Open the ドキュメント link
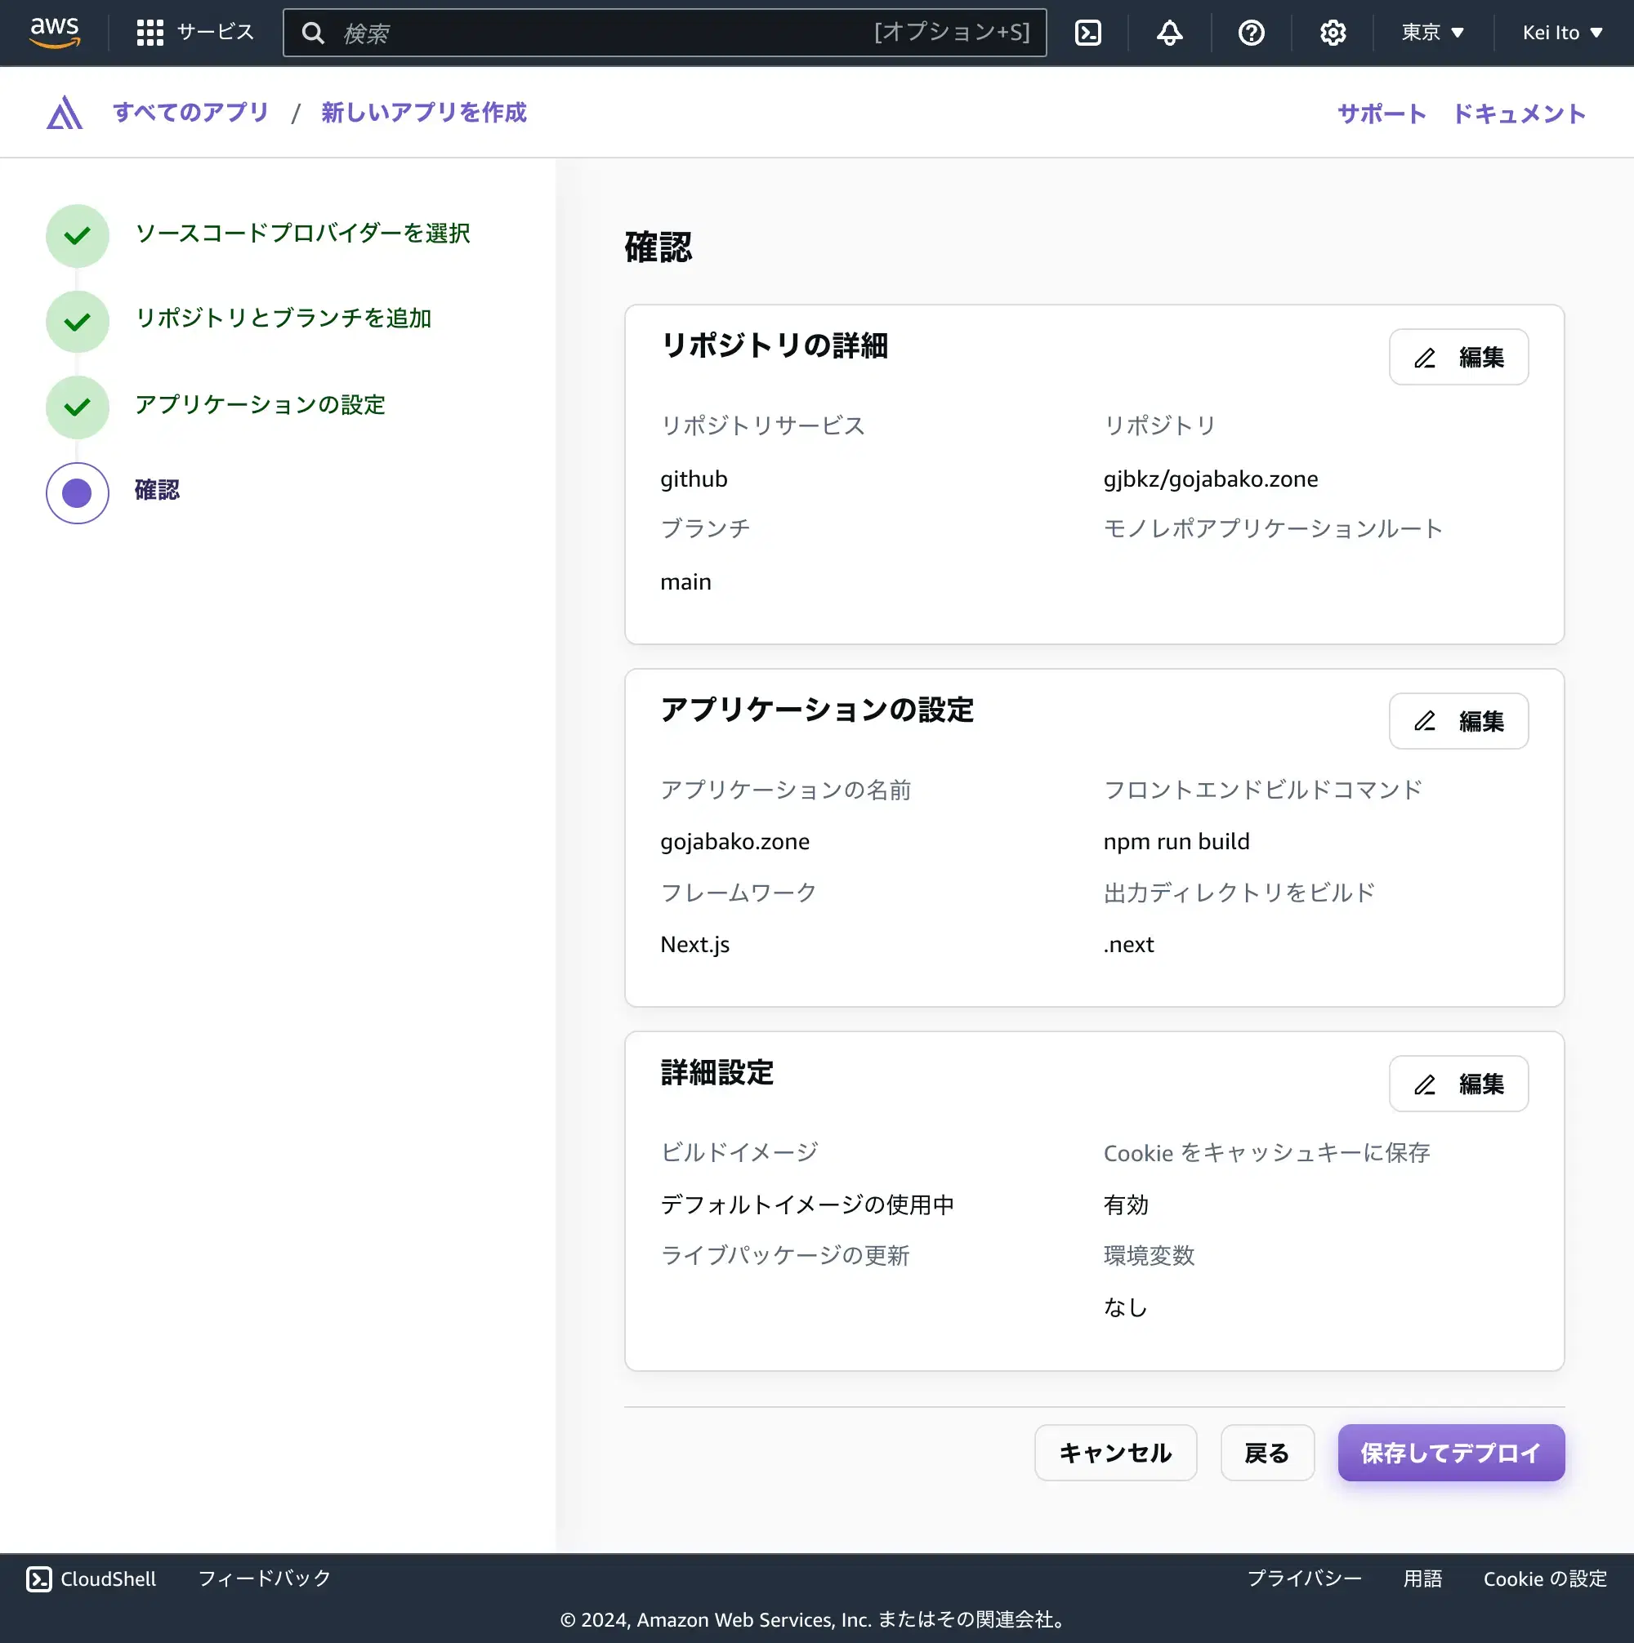Screen dimensions: 1634x1643 [x=1519, y=114]
